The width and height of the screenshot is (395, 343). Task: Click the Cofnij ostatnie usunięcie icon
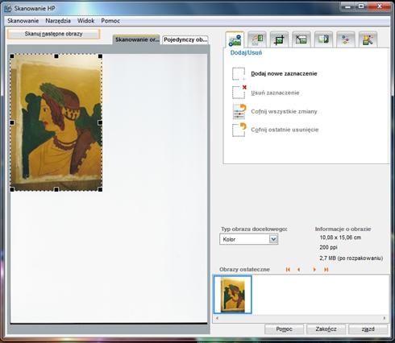[x=239, y=130]
